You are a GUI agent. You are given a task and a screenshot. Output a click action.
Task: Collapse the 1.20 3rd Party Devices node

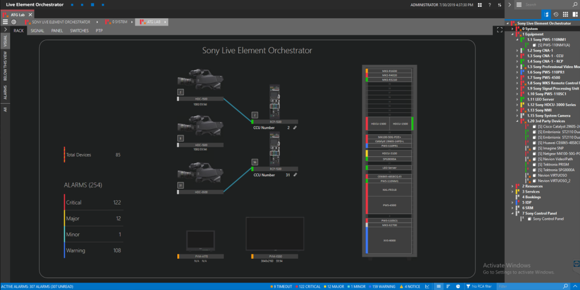coord(517,121)
